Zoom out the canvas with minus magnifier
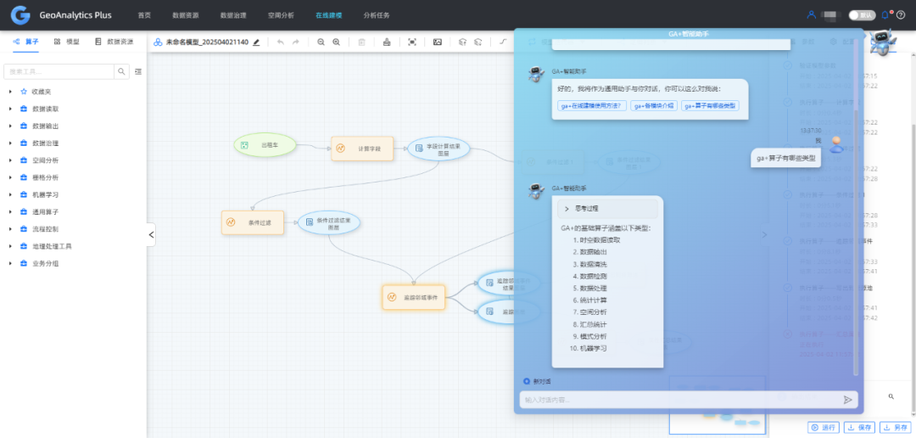The width and height of the screenshot is (916, 438). point(321,42)
